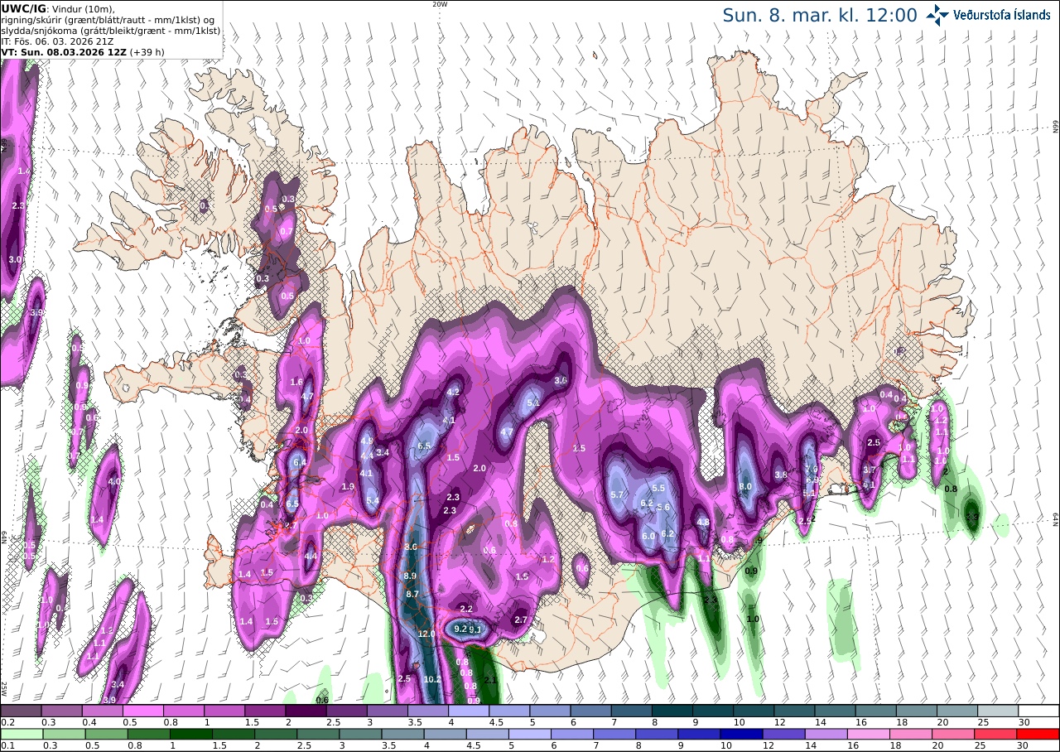The height and width of the screenshot is (752, 1060).
Task: Click the '5.6' precipitation value on map
Action: [663, 506]
